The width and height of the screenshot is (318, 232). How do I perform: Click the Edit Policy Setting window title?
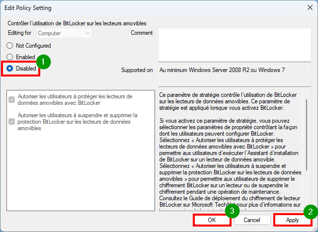pos(28,8)
